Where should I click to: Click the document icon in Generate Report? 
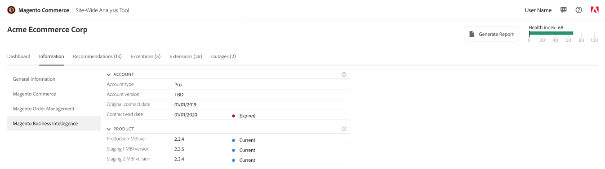pyautogui.click(x=472, y=34)
